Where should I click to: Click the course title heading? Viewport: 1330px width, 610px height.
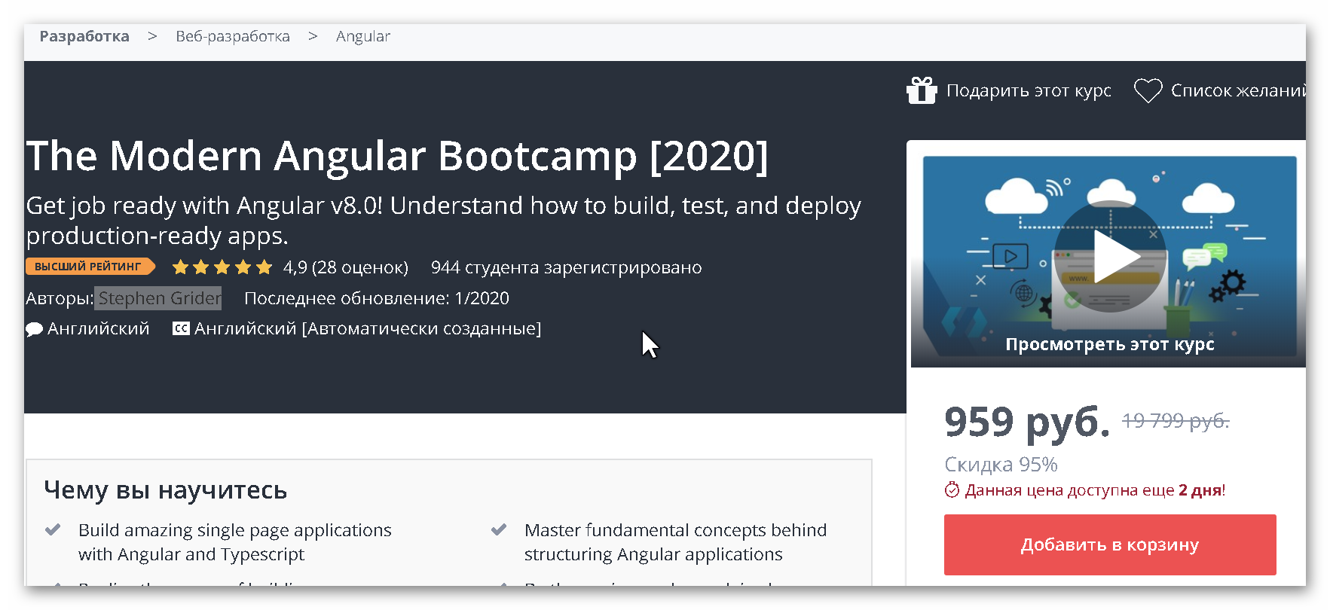coord(397,156)
